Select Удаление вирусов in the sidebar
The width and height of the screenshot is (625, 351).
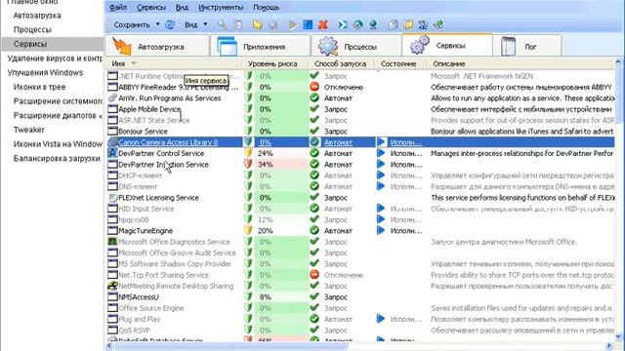point(55,58)
